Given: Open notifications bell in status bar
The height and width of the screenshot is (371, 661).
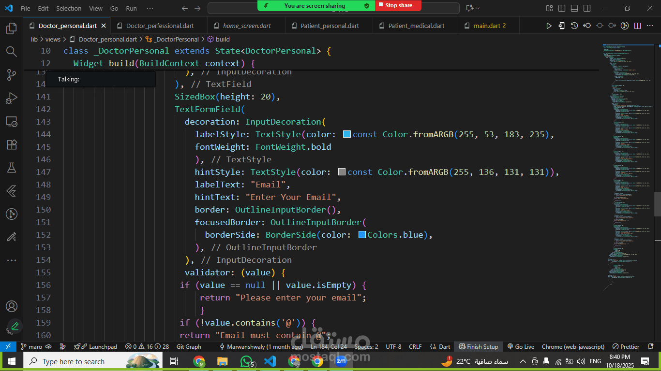Looking at the screenshot, I should coord(651,346).
